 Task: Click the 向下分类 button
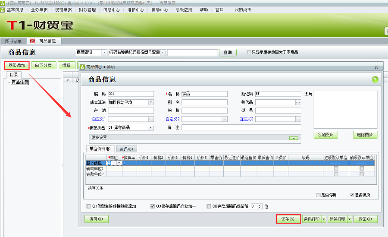pyautogui.click(x=44, y=66)
